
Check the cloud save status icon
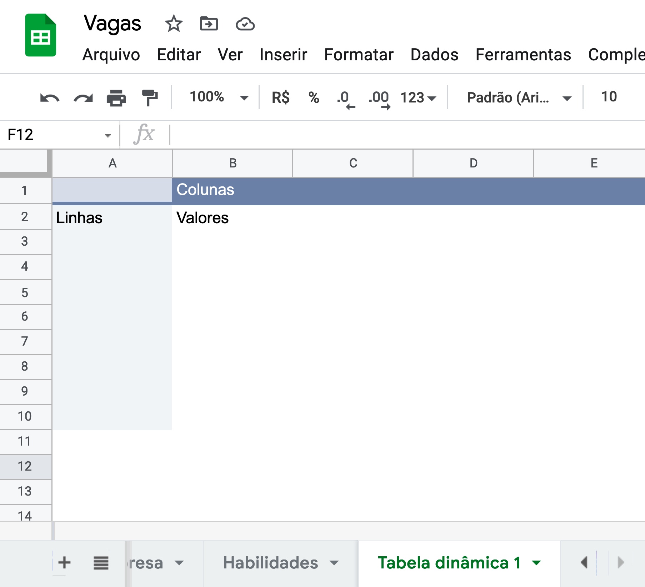pos(245,24)
